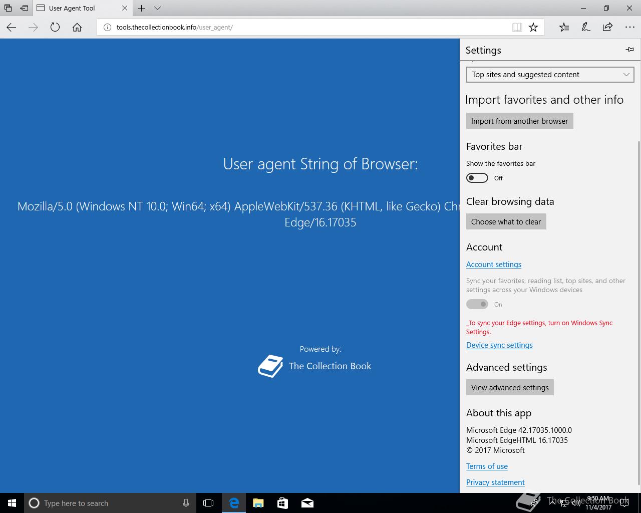The image size is (641, 513).
Task: Open reading view icon
Action: pyautogui.click(x=517, y=27)
